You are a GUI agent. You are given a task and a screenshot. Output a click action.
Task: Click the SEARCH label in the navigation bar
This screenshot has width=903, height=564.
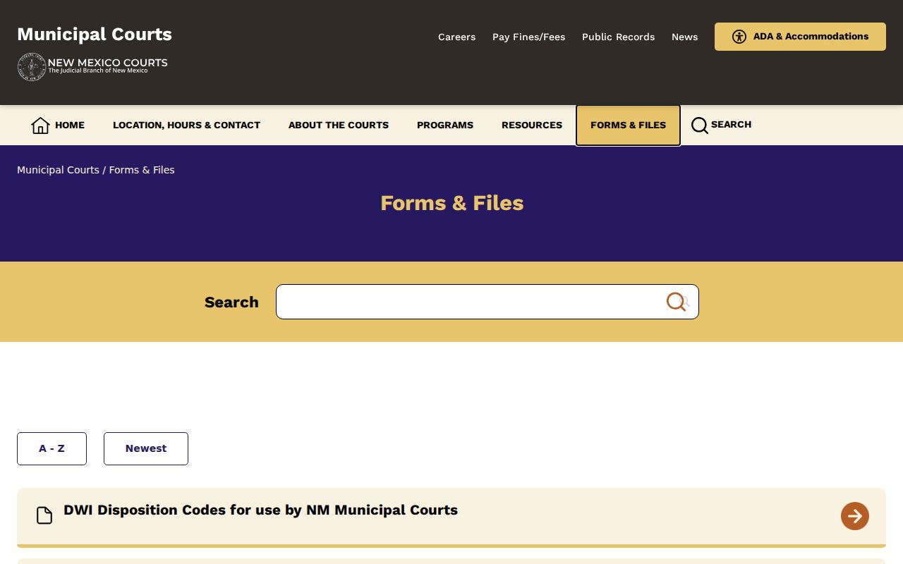[x=731, y=125]
